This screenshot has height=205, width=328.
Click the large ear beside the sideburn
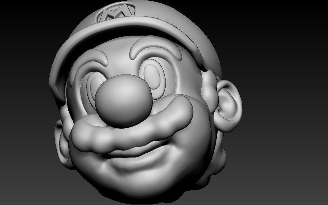[x=228, y=106]
